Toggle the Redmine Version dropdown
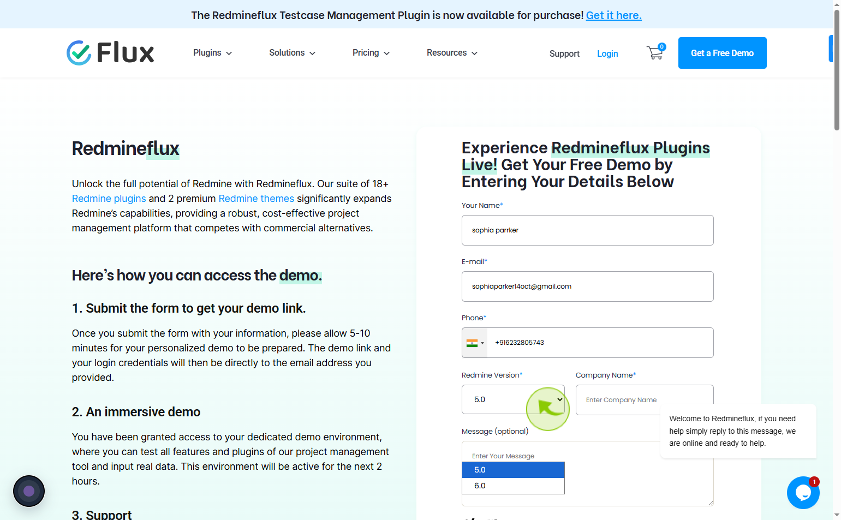 pyautogui.click(x=513, y=399)
